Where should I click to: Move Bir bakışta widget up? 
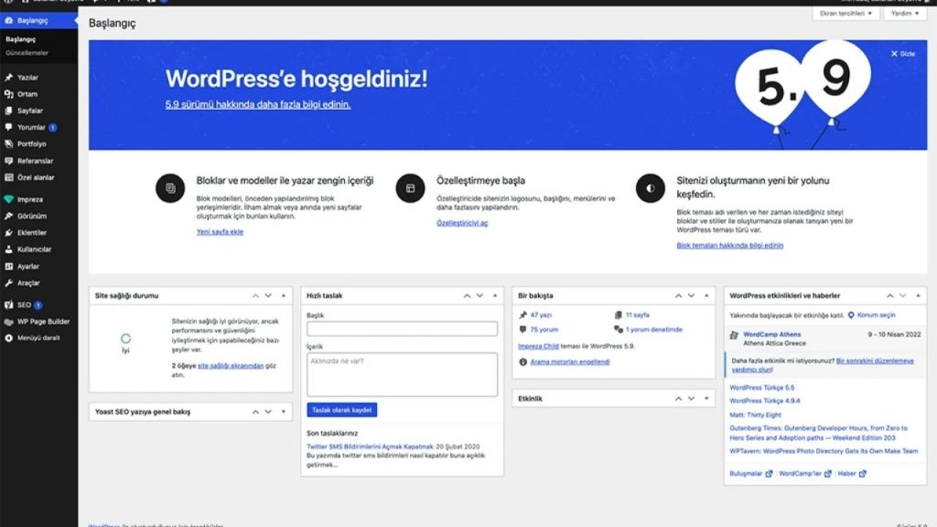pyautogui.click(x=678, y=296)
